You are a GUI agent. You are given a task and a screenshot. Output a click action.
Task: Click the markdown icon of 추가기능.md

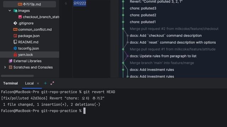click(20, 4)
